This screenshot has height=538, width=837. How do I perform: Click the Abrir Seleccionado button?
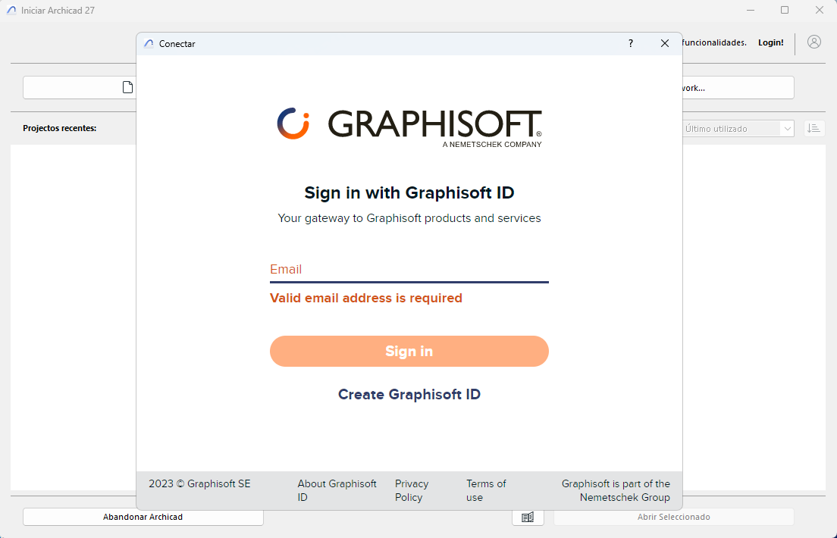674,517
